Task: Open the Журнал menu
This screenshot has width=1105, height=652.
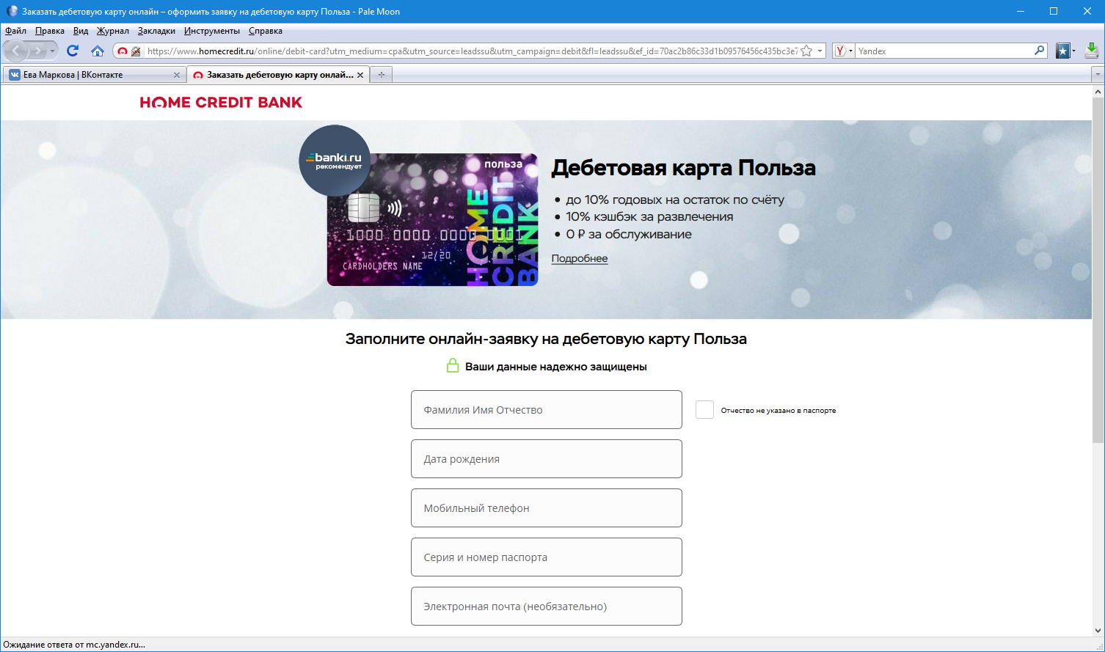Action: click(x=113, y=31)
